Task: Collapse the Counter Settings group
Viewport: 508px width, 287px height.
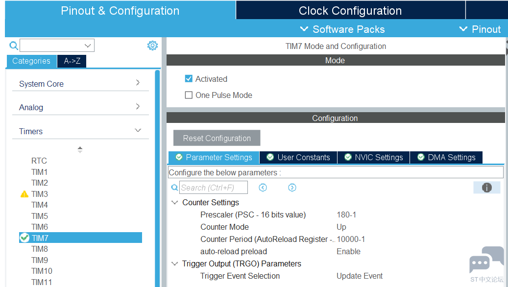Action: pyautogui.click(x=174, y=202)
